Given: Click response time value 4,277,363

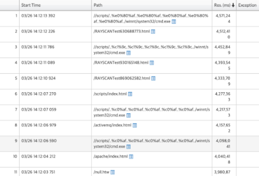Looking at the screenshot, I should (x=223, y=97).
